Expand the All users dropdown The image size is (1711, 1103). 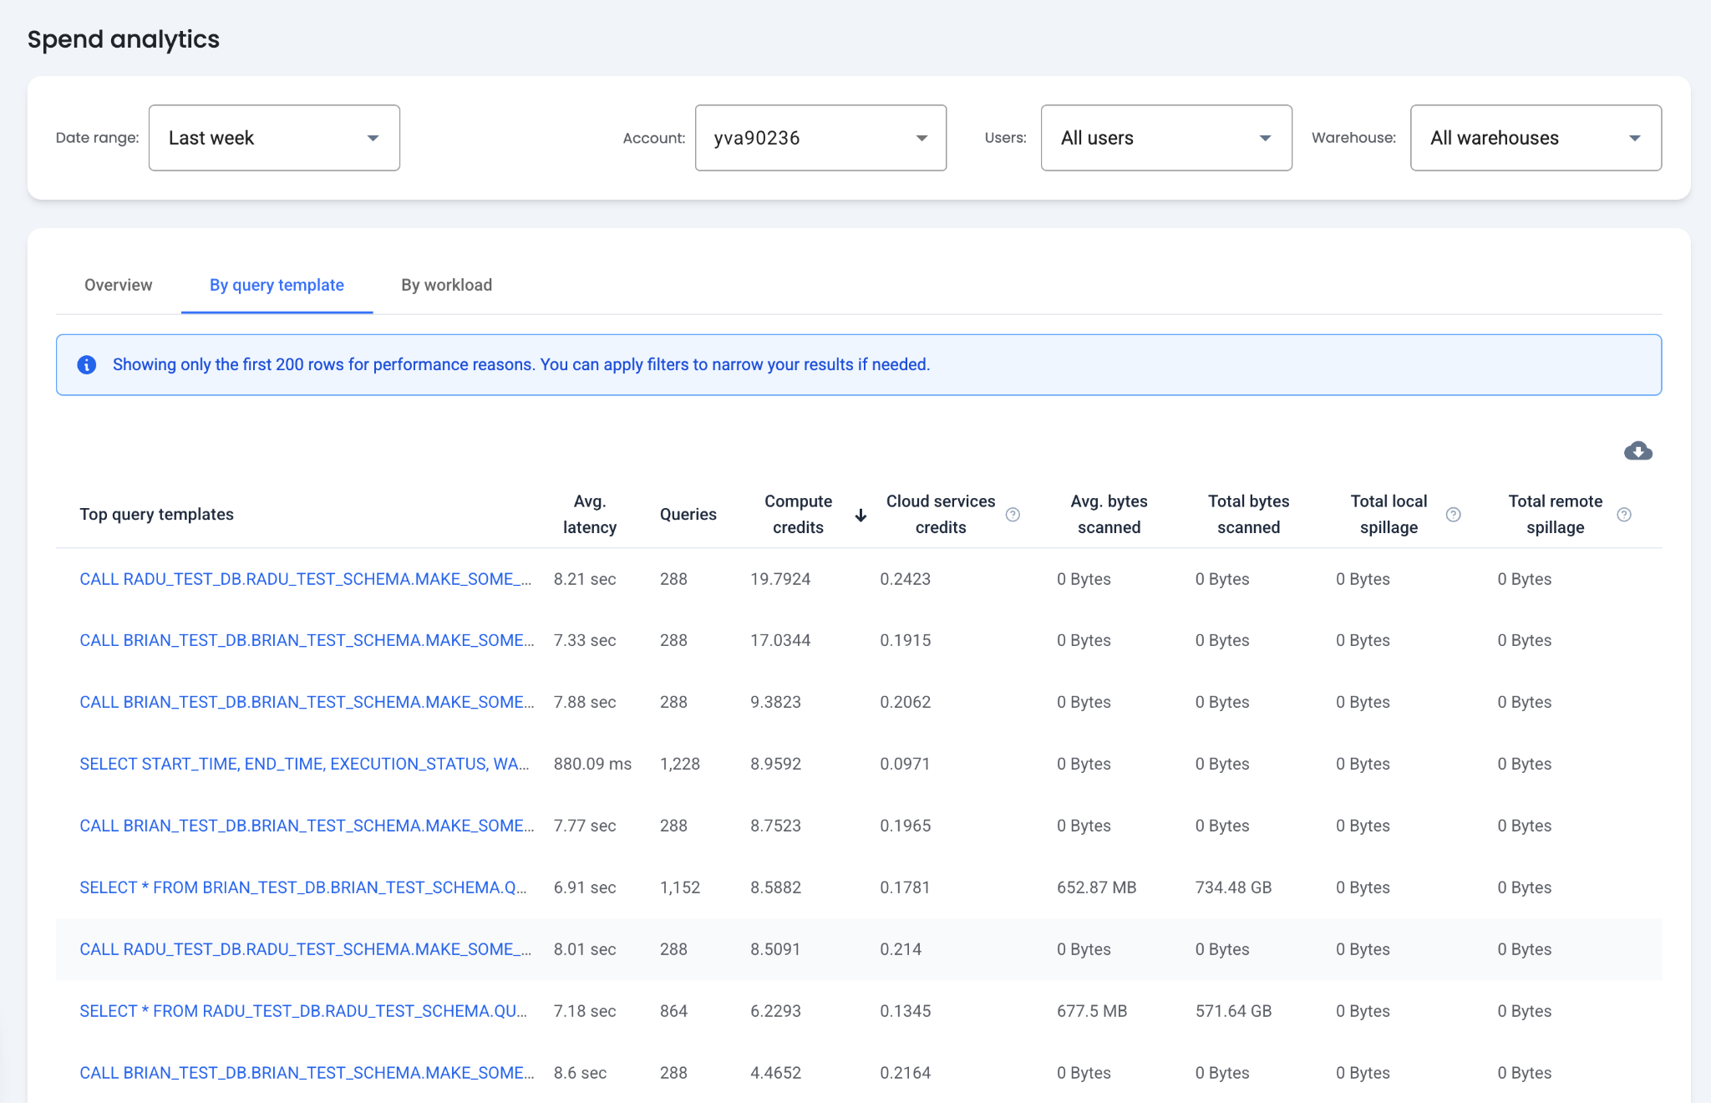click(x=1165, y=138)
